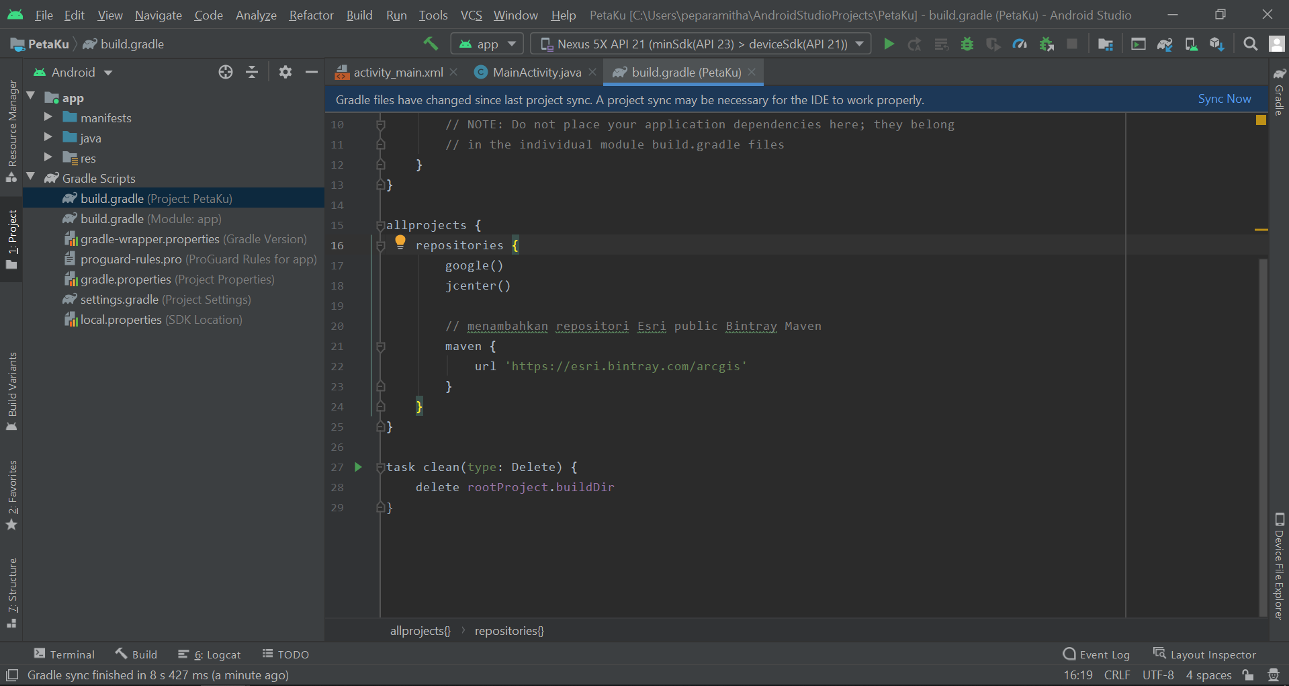Click the Search Everywhere magnifier icon
The height and width of the screenshot is (686, 1289).
tap(1250, 44)
